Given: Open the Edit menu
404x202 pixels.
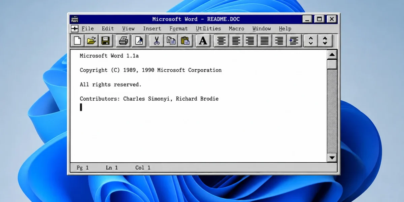Looking at the screenshot, I should pyautogui.click(x=108, y=29).
